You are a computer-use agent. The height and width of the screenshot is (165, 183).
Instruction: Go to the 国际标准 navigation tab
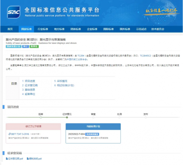tap(108, 29)
